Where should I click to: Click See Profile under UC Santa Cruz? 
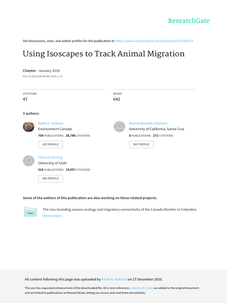141,144
